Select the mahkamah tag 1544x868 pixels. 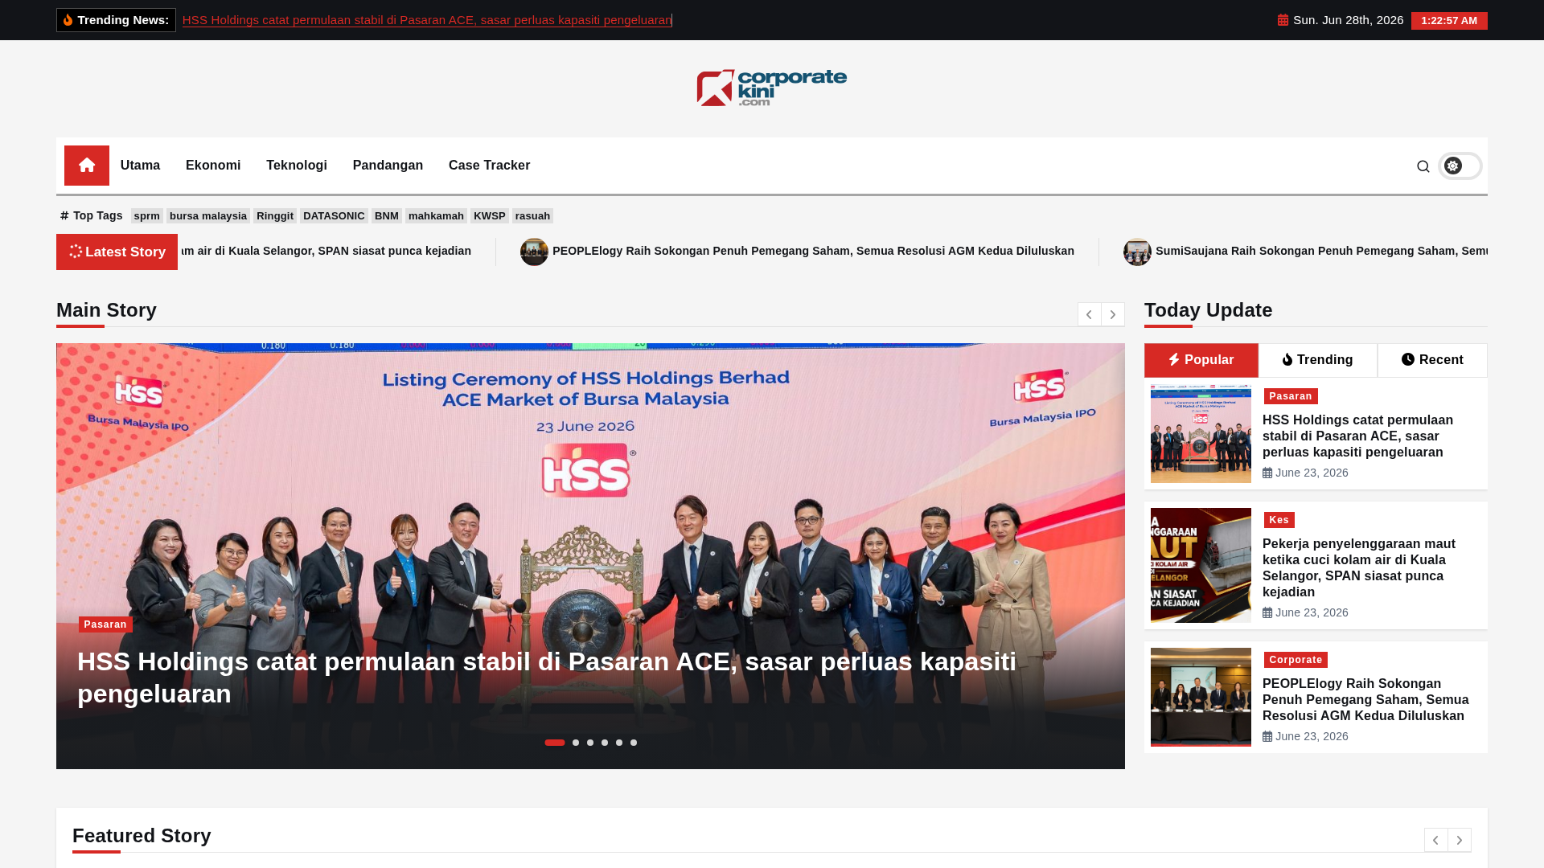point(436,216)
